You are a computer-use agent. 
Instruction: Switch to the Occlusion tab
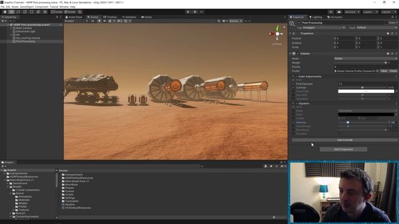tap(335, 17)
